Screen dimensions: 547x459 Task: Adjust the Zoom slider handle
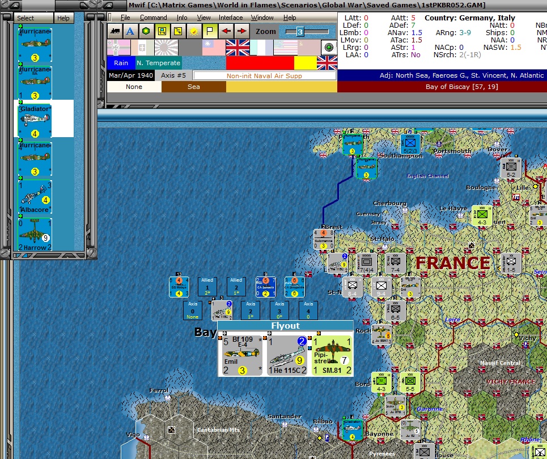300,32
